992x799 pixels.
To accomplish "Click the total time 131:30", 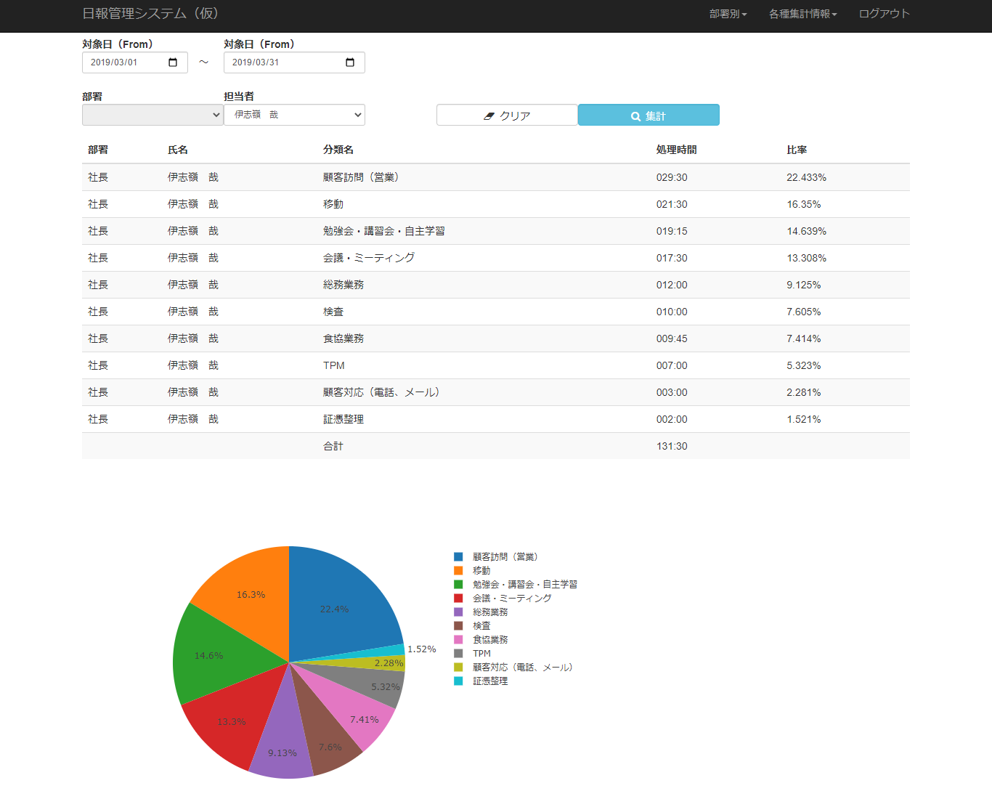I will coord(672,446).
